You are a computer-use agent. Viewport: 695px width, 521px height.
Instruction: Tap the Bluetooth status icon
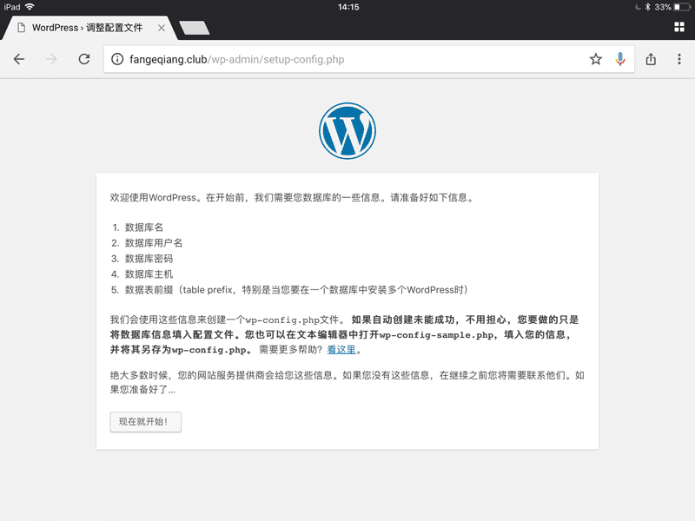tap(647, 7)
